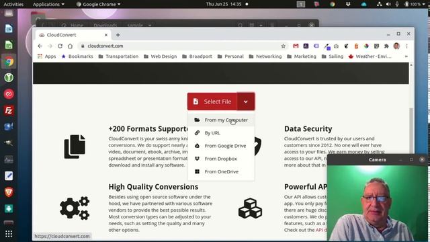430x242 pixels.
Task: Close the Camera window
Action: (x=422, y=159)
